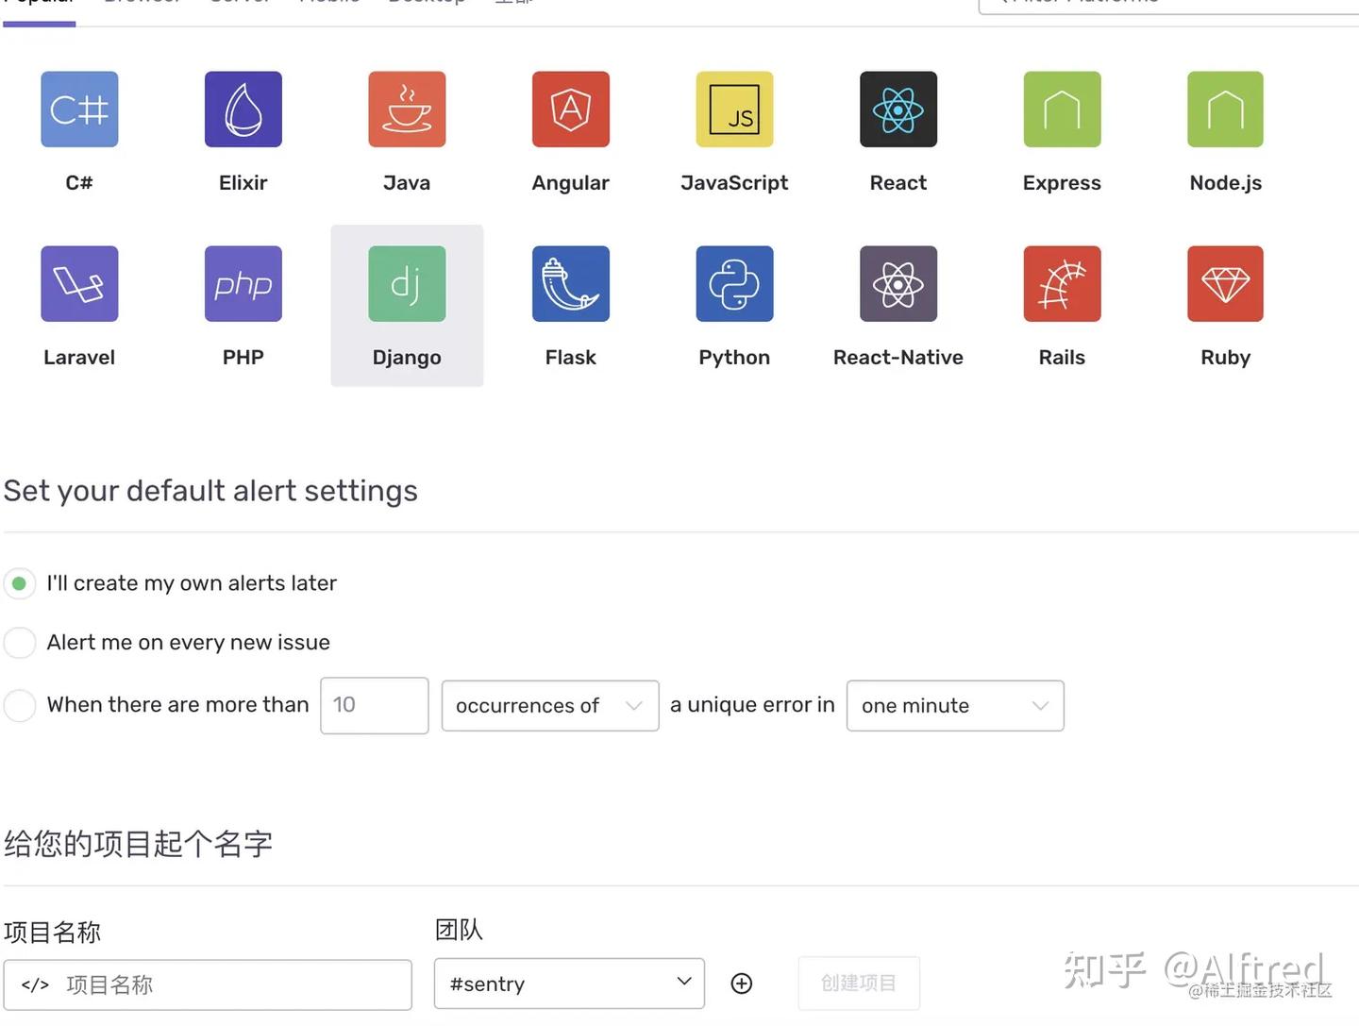Choose Ruby as the project platform

point(1225,283)
